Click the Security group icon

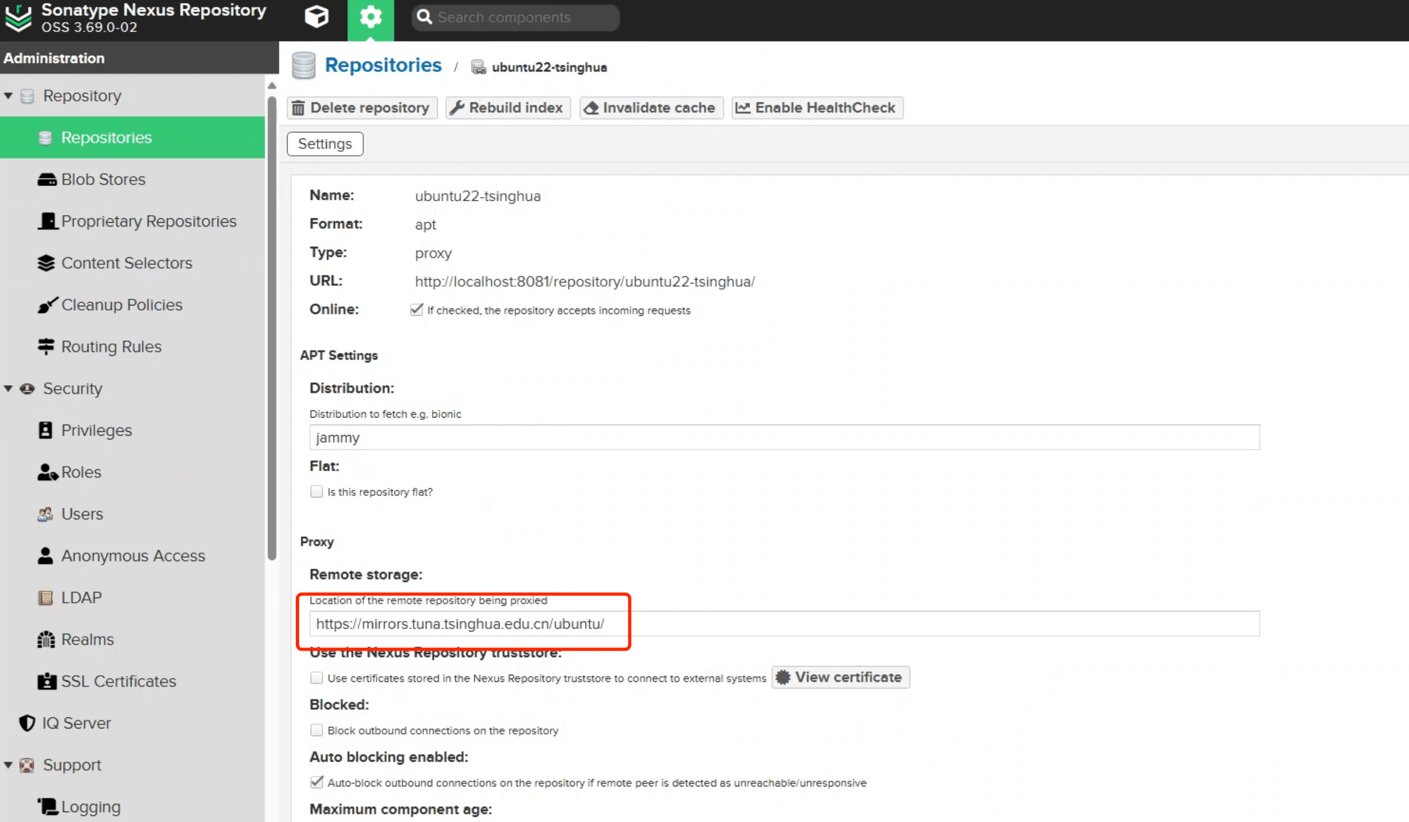click(27, 389)
